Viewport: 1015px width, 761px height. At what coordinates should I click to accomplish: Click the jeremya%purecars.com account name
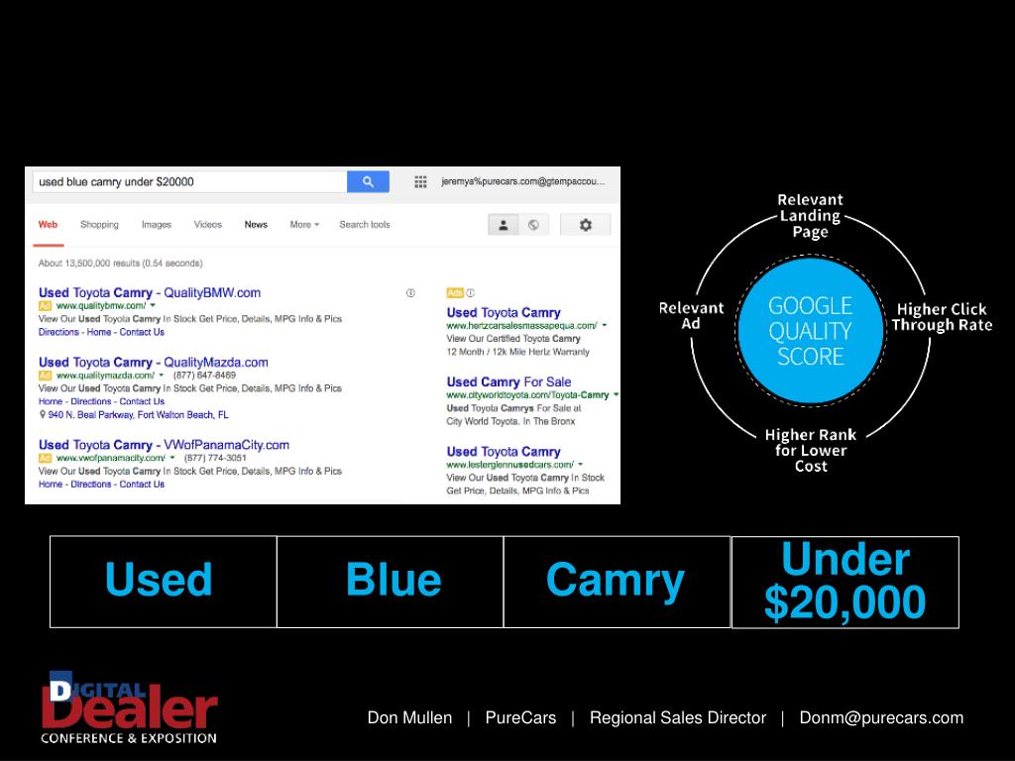(523, 182)
